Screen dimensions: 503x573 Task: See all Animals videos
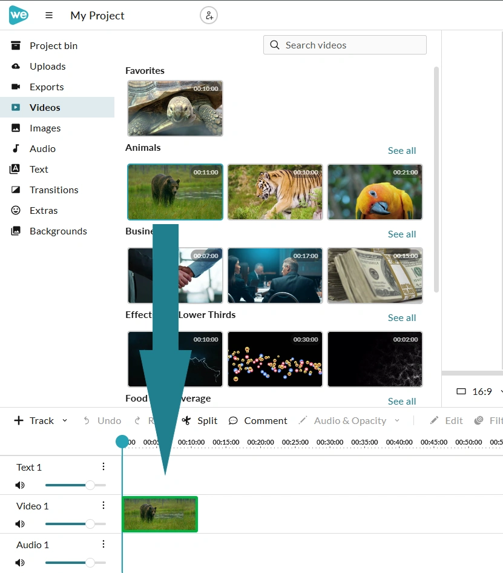(x=402, y=151)
